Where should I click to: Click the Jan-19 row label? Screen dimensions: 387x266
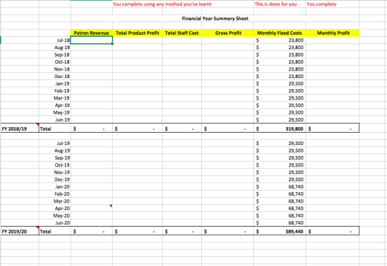[62, 84]
